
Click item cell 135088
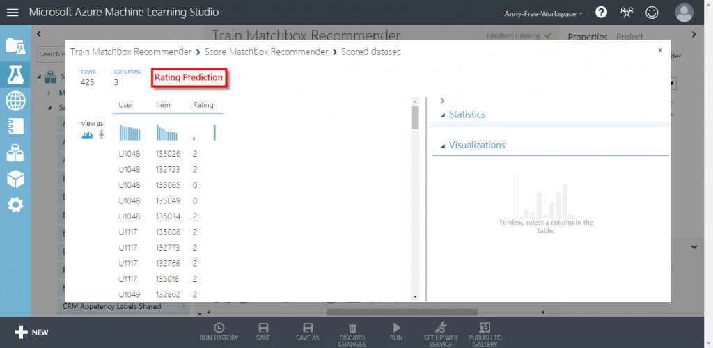168,232
